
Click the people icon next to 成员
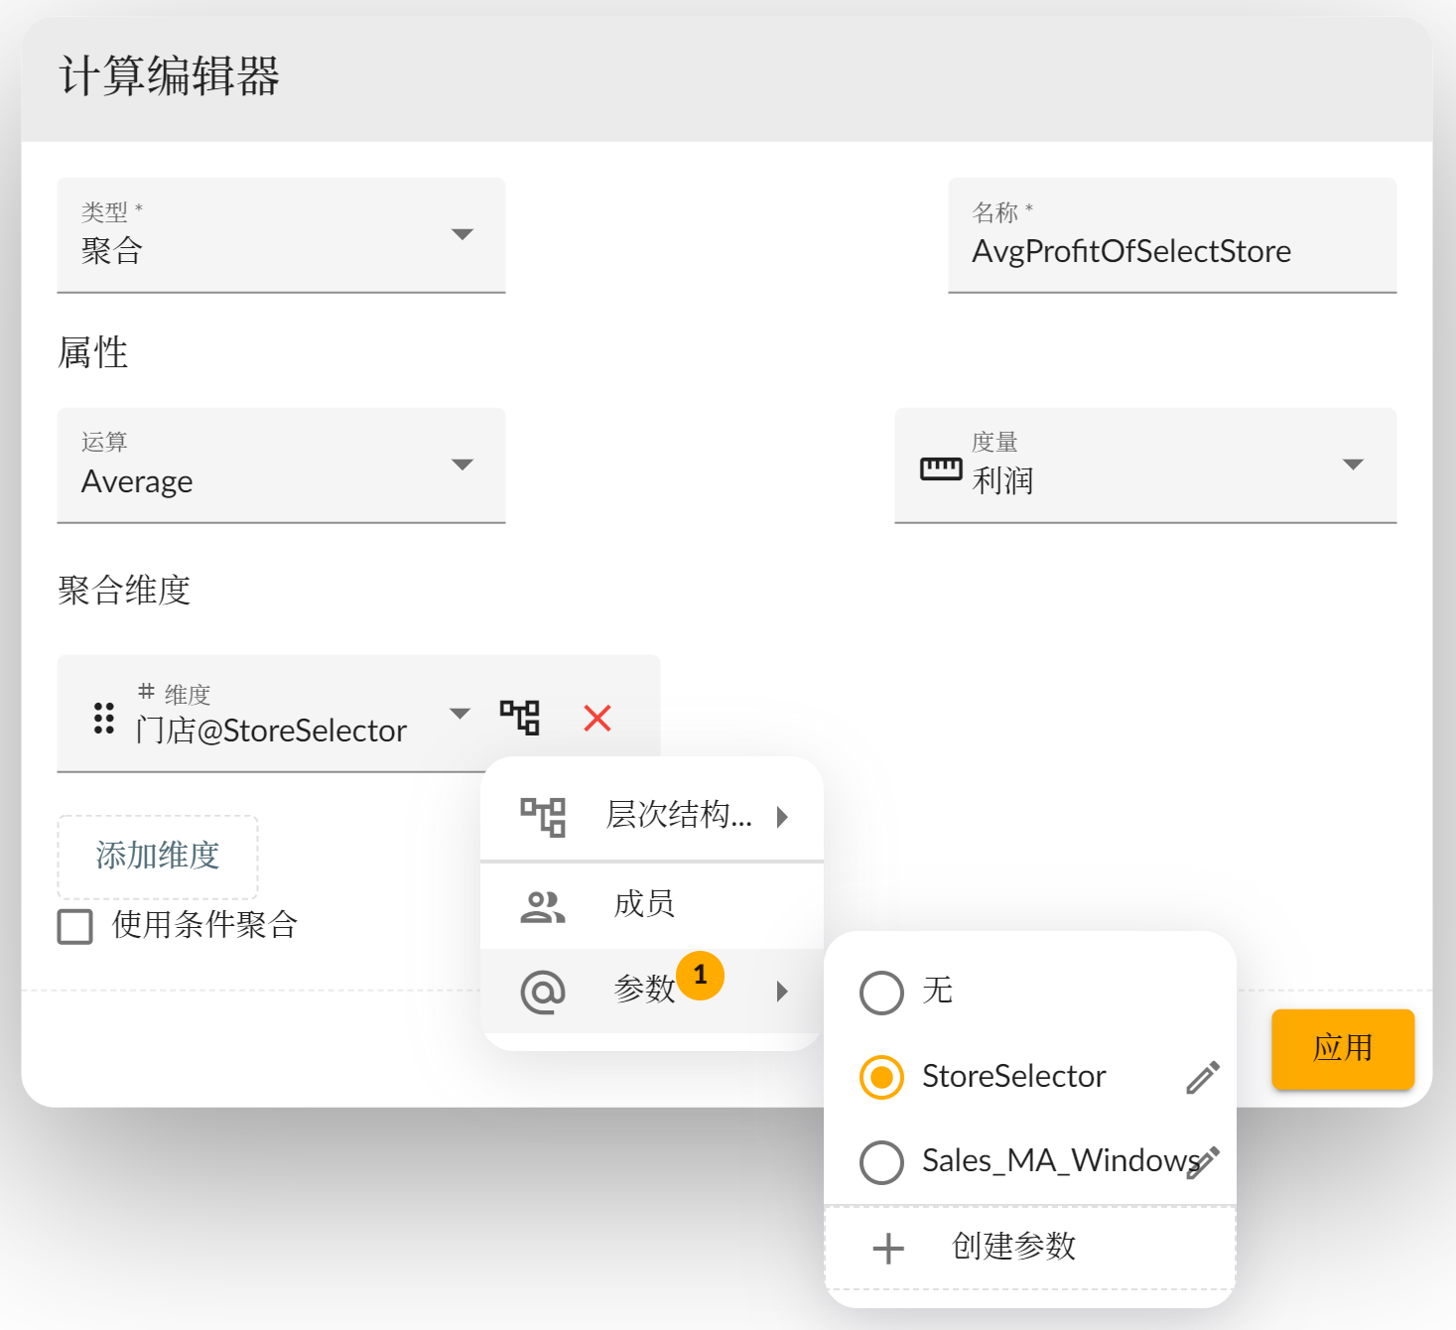click(x=543, y=905)
